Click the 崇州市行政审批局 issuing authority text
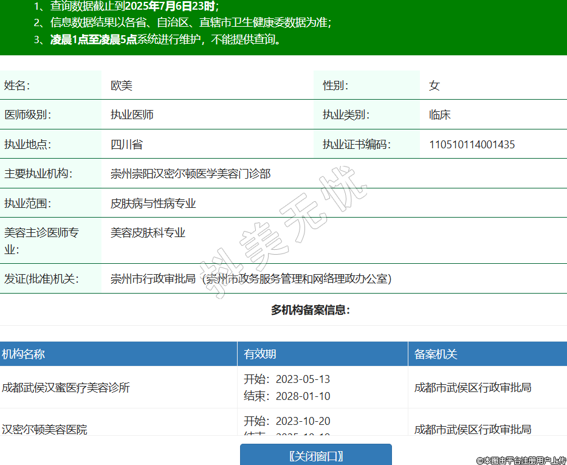 153,279
